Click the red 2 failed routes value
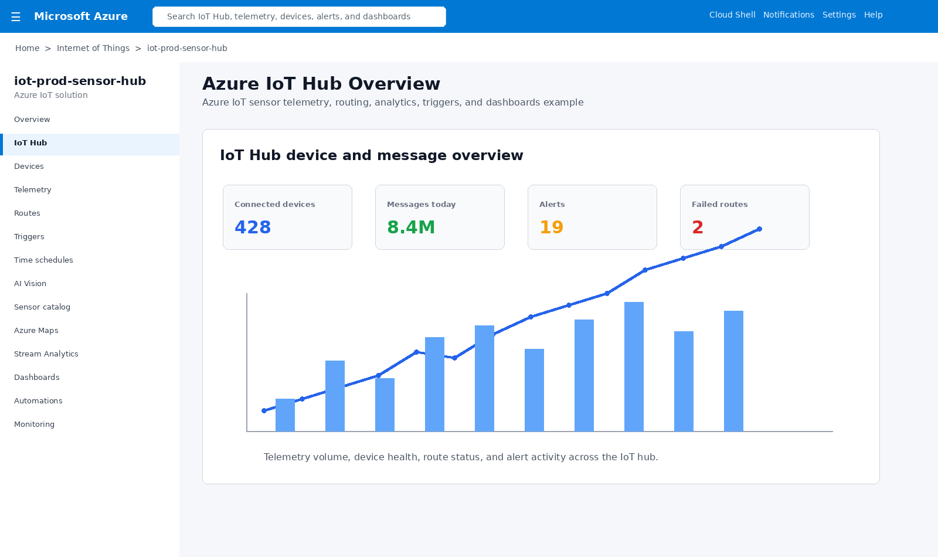The width and height of the screenshot is (938, 557). coord(698,227)
